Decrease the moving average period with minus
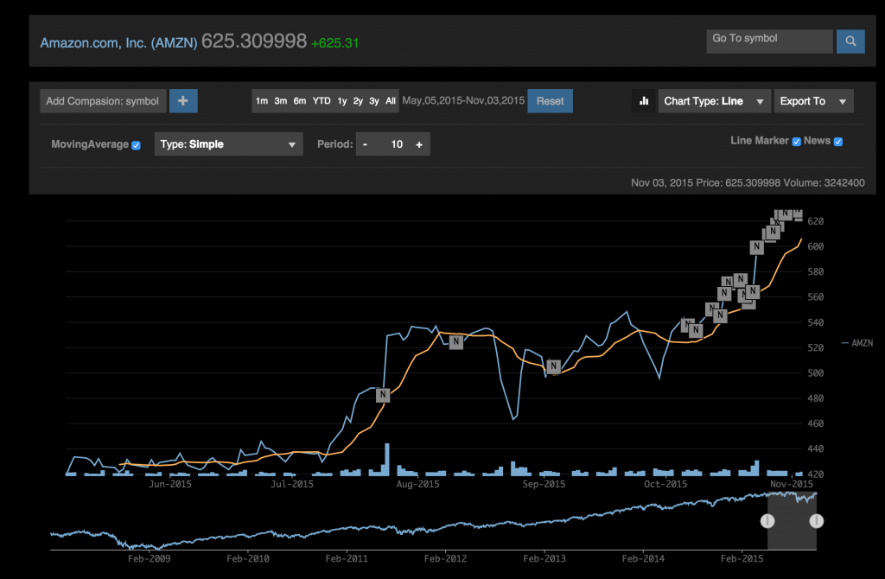The height and width of the screenshot is (579, 885). coord(366,144)
